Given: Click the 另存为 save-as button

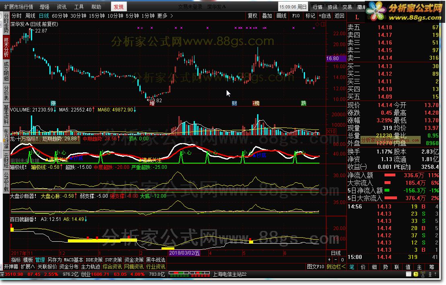Looking at the screenshot, I should point(54,260).
